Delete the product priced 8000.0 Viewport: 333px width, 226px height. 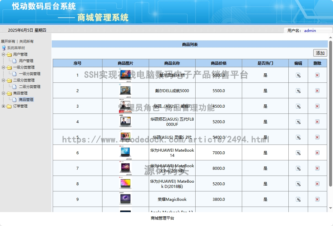(x=317, y=168)
